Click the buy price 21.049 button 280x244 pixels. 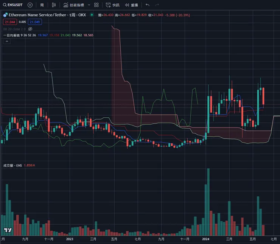35,22
